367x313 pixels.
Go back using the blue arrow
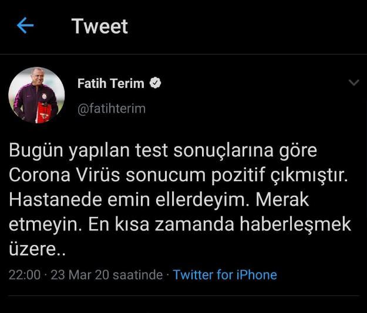tap(25, 25)
